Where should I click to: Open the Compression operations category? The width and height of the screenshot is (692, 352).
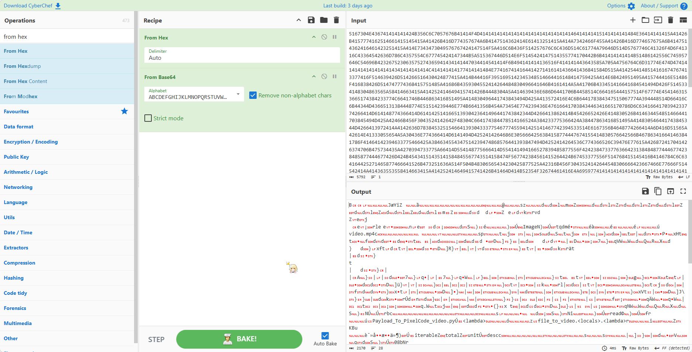pos(20,263)
